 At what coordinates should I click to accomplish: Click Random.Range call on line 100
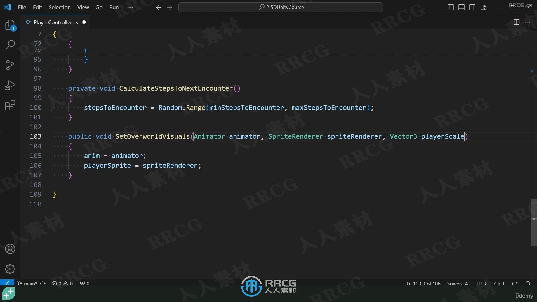182,108
